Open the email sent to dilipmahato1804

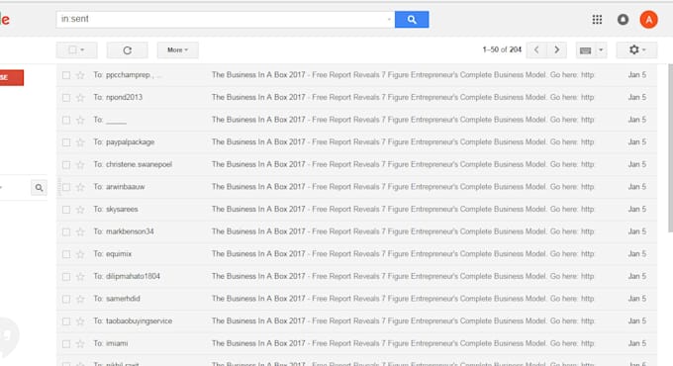356,276
